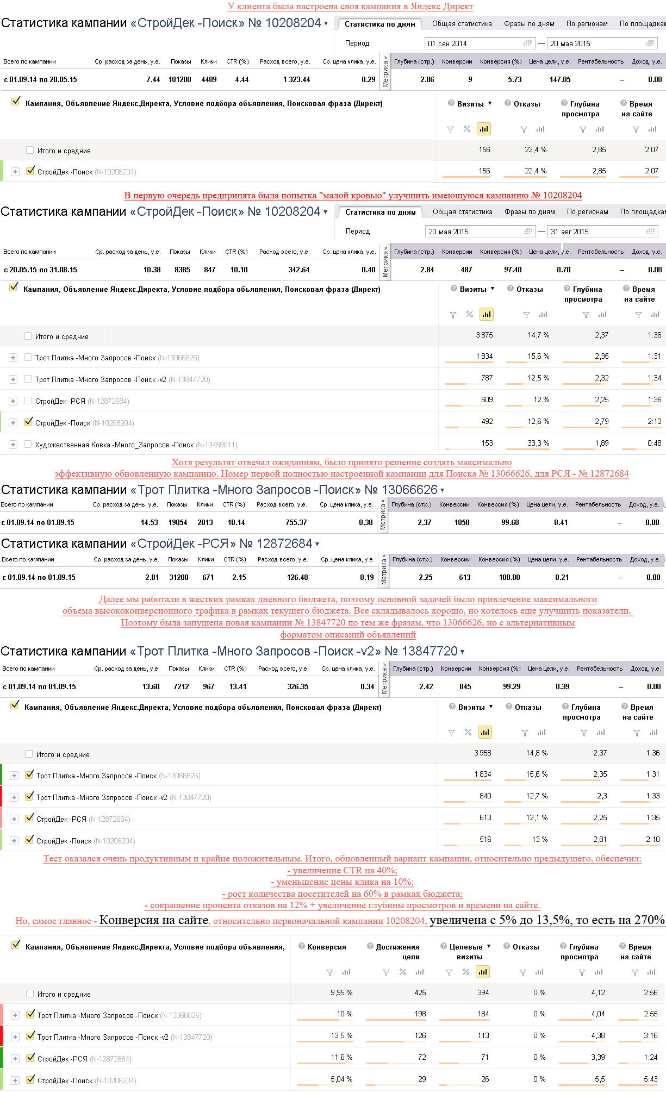The image size is (666, 1093).
Task: Tick the СтройДек -РСЯ checkbox in the 609-visits row
Action: click(28, 401)
